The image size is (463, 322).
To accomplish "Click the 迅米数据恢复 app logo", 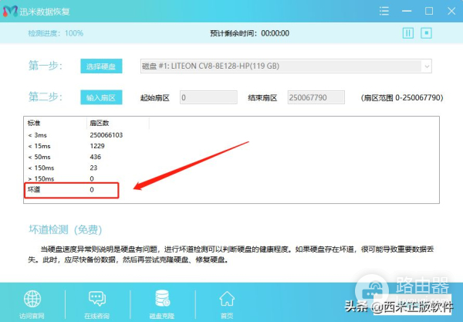I will [10, 12].
